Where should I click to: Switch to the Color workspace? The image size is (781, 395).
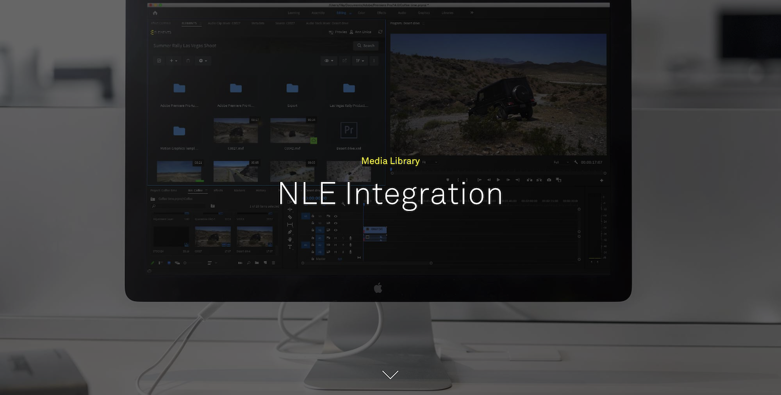click(361, 12)
